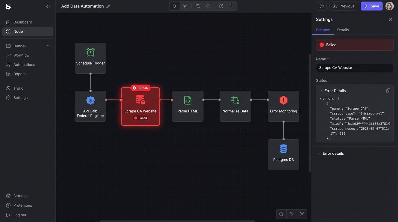Select the Schedule Trigger node

coord(91,58)
